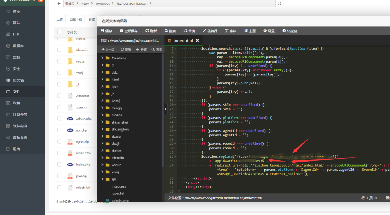The height and width of the screenshot is (215, 390).
Task: Expand the html folder in editor tree
Action: [102, 79]
